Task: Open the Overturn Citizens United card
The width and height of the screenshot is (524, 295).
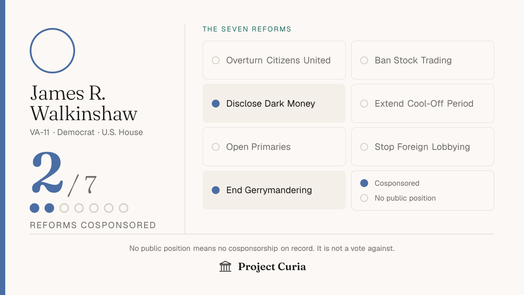Action: coord(274,60)
